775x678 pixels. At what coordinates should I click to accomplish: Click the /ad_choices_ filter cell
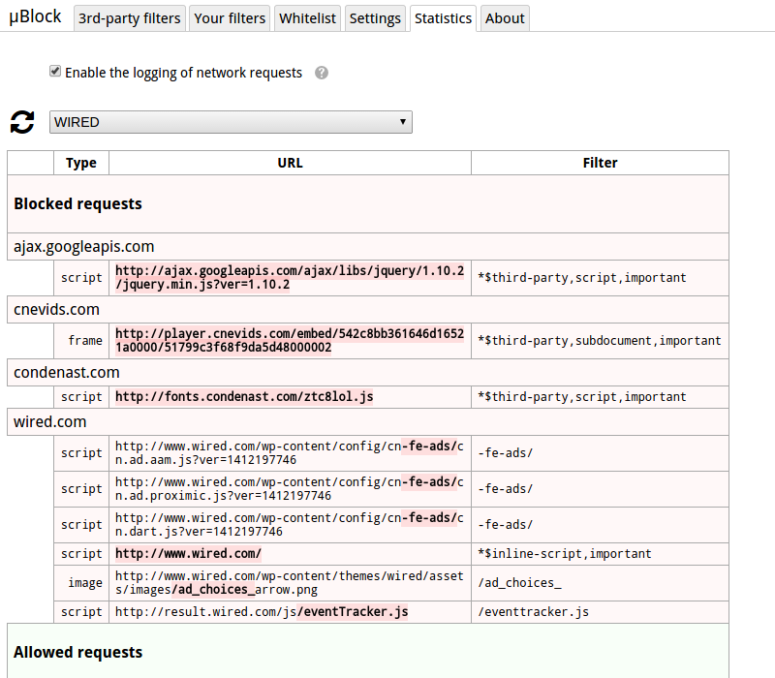600,583
